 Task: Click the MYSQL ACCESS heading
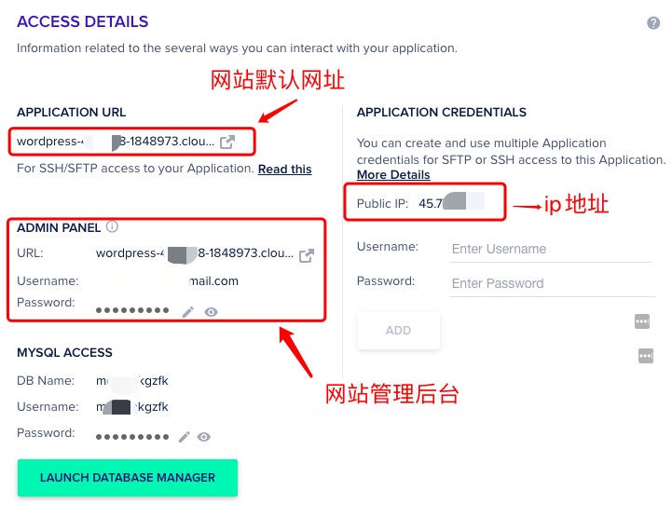click(64, 352)
